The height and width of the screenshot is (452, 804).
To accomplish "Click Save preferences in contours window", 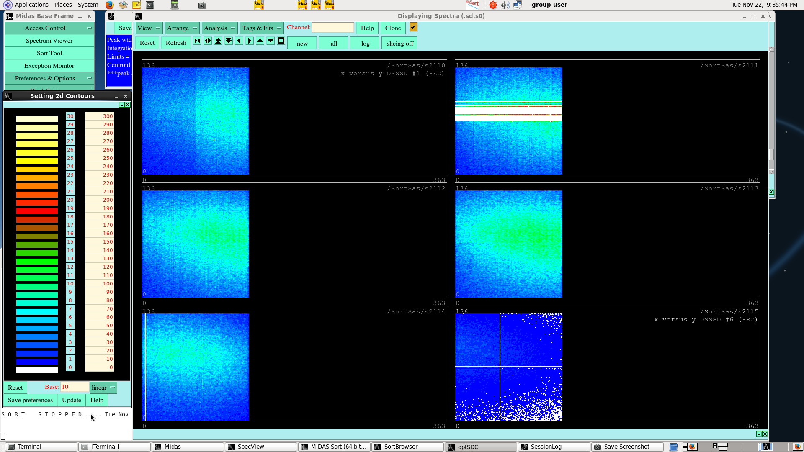I will coord(30,400).
